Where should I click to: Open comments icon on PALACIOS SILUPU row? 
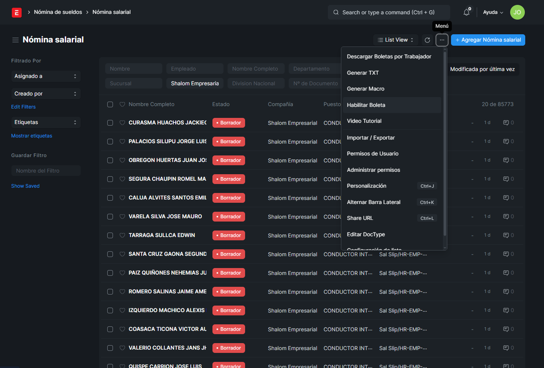[x=506, y=142]
